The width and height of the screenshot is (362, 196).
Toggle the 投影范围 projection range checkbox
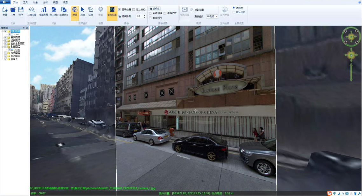tap(192, 10)
